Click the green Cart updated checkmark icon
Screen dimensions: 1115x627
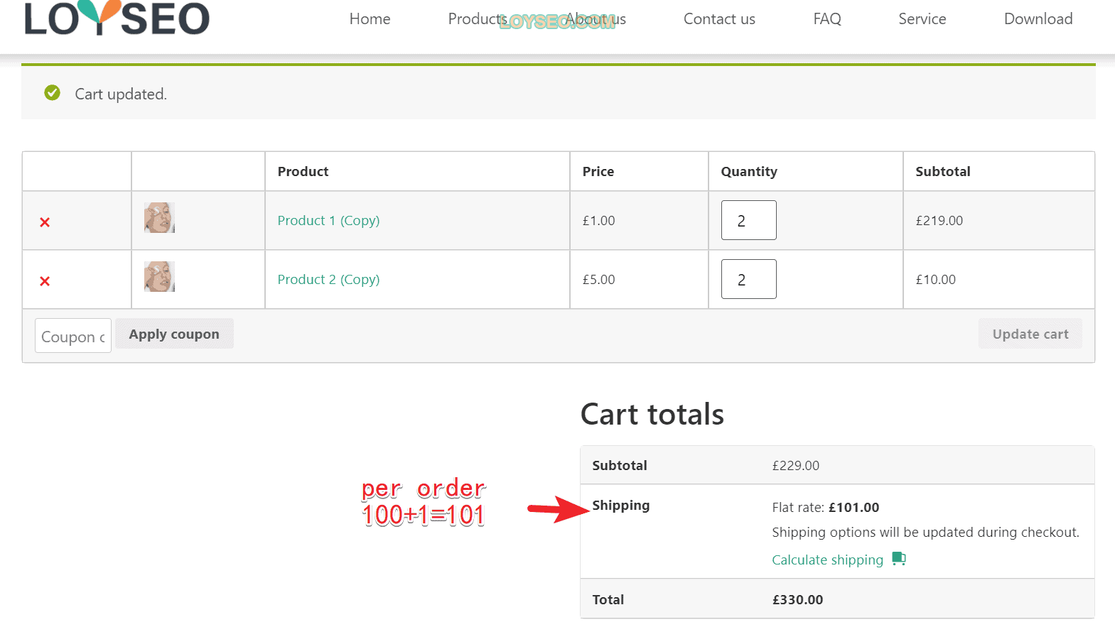[x=53, y=92]
